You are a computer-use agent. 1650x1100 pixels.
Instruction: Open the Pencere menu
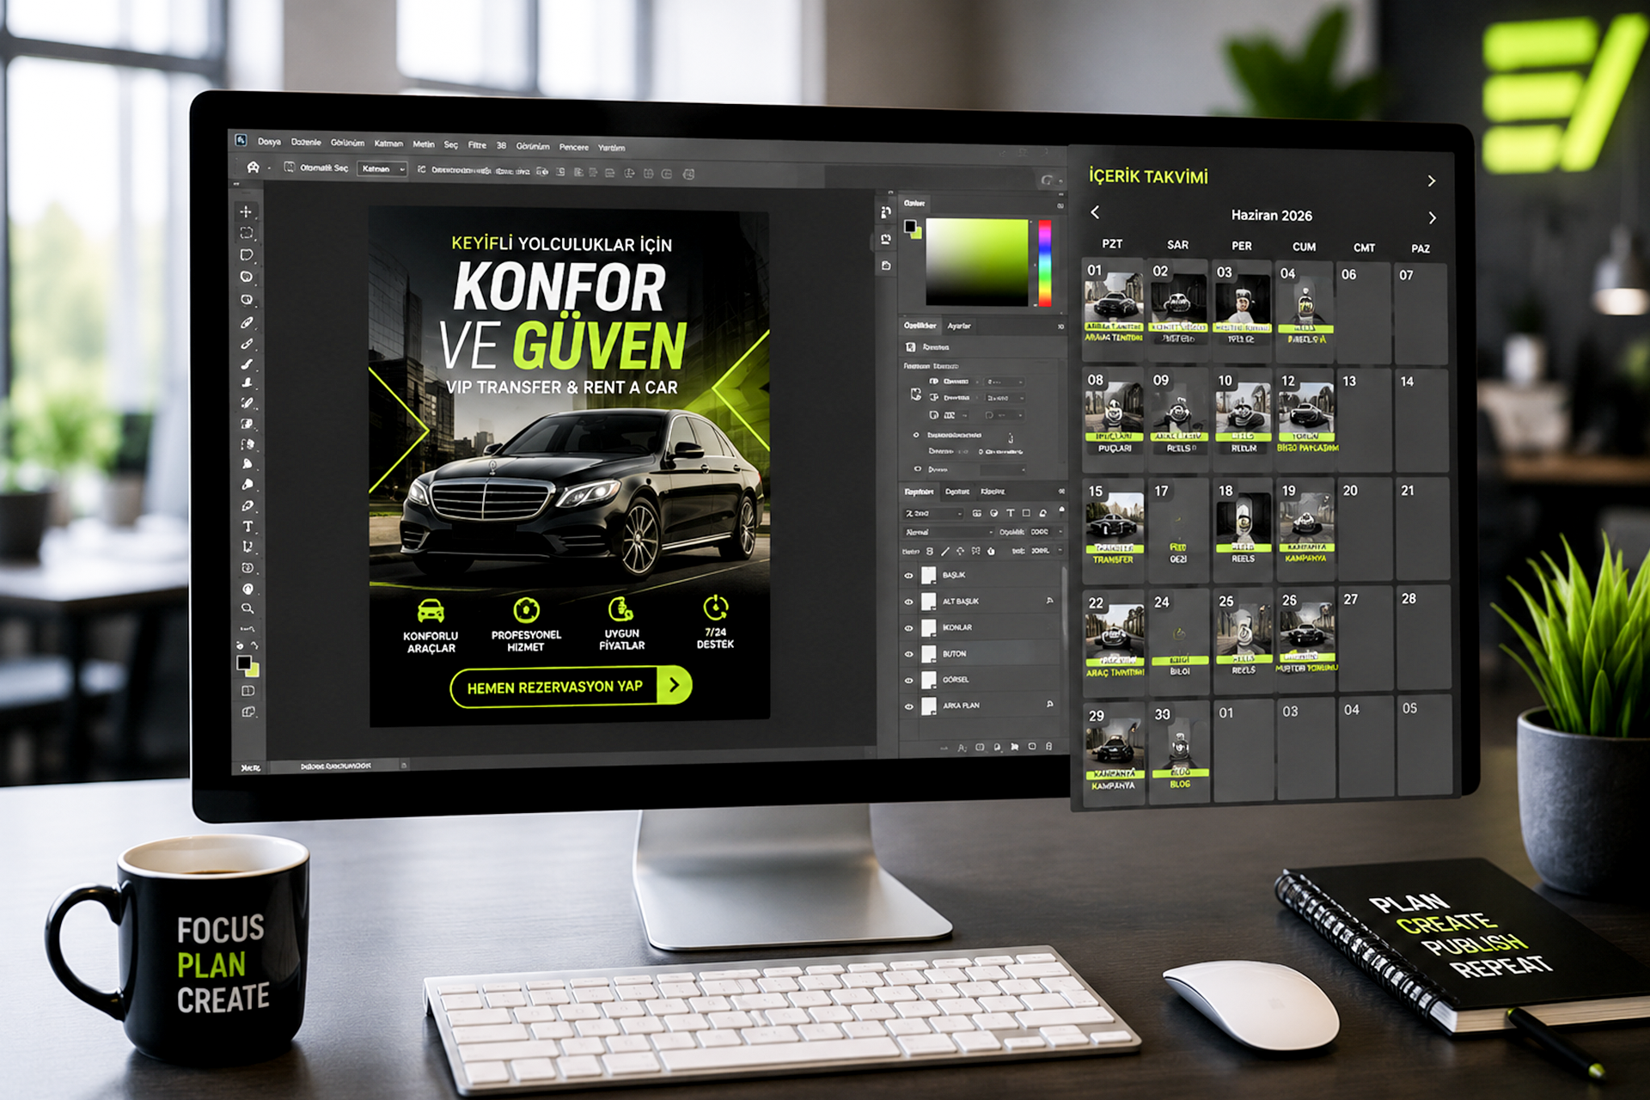(574, 147)
